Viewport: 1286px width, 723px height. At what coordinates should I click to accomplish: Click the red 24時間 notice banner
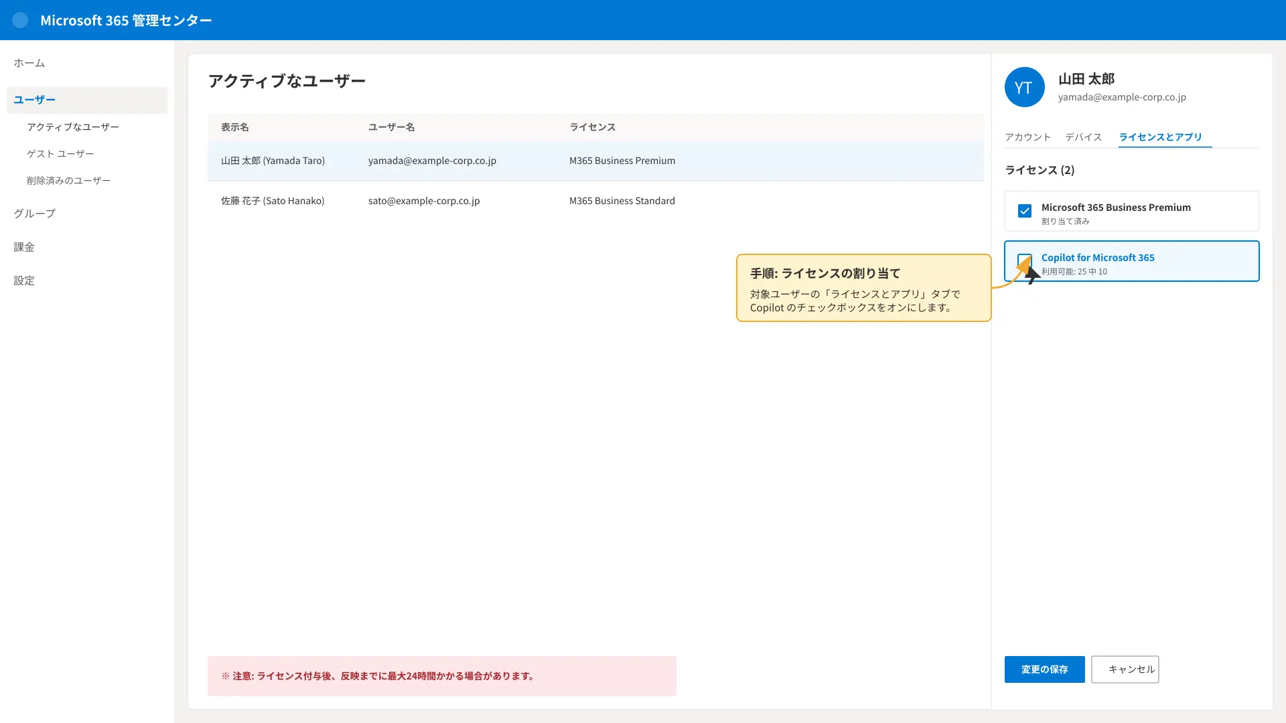441,676
